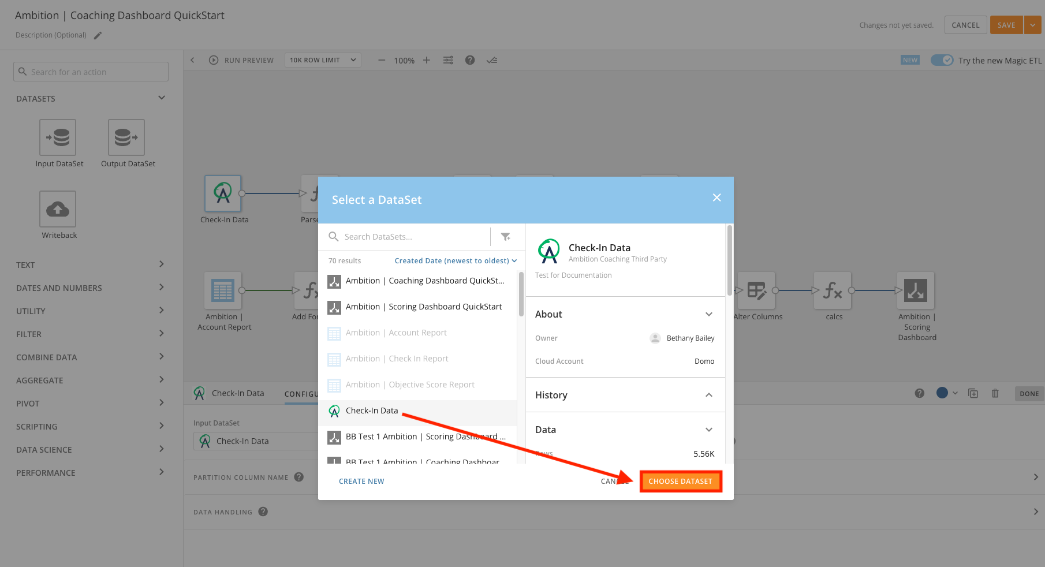
Task: Save the dataflow
Action: point(1006,25)
